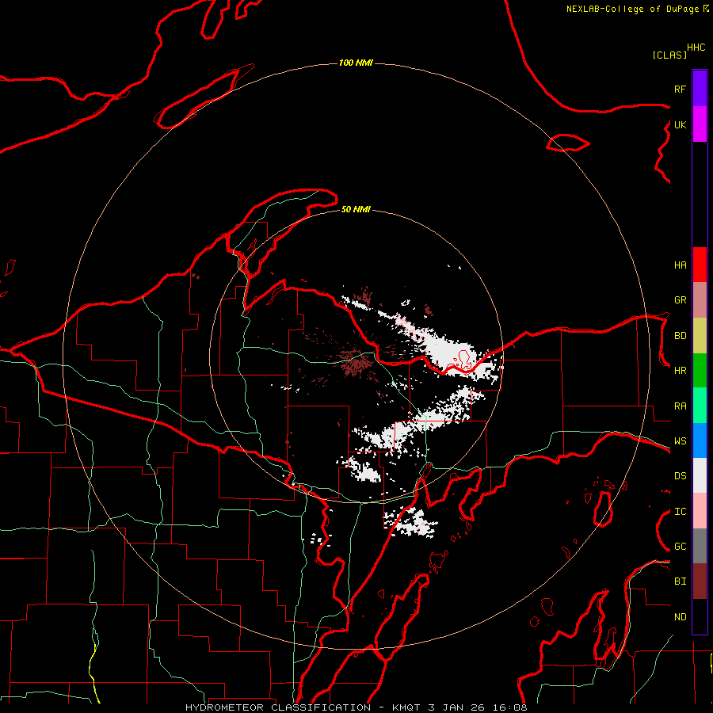Click the DS legend label
The height and width of the screenshot is (713, 713).
tap(680, 476)
